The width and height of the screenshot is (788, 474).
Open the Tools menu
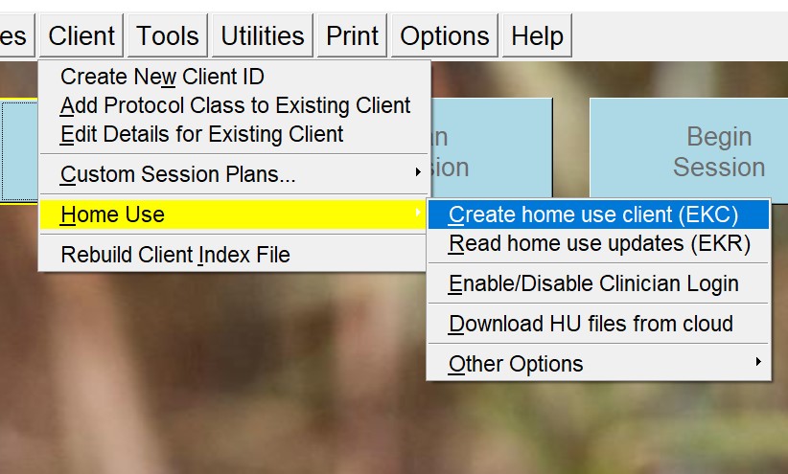pos(168,35)
